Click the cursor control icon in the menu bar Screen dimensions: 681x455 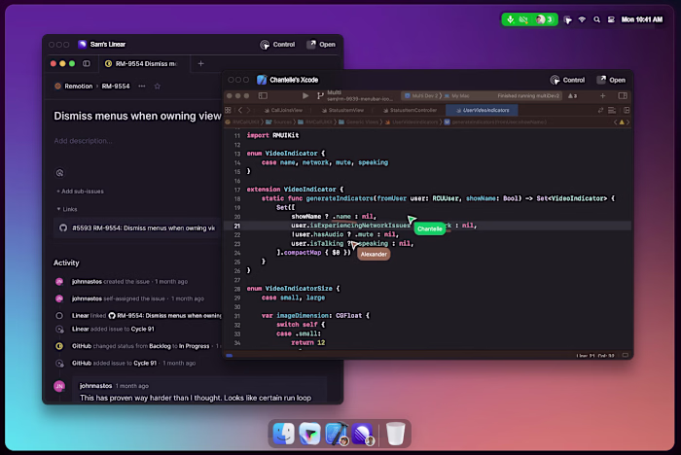[x=567, y=19]
